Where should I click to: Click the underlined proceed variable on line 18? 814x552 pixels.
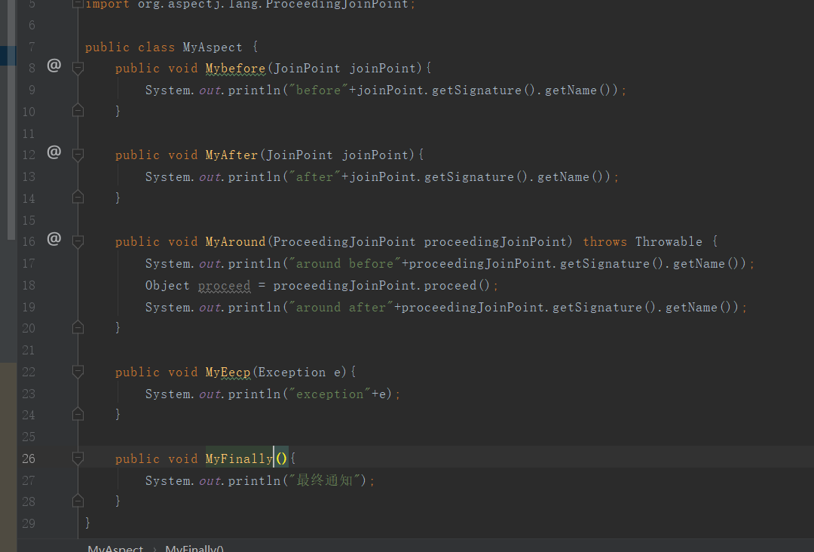pos(224,286)
